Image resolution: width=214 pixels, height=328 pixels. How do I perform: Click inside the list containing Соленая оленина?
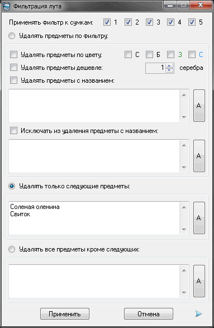point(94,218)
